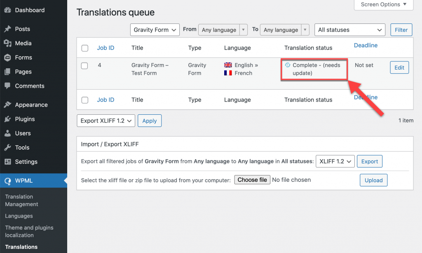Open the Appearance menu
The height and width of the screenshot is (253, 422).
tap(31, 105)
